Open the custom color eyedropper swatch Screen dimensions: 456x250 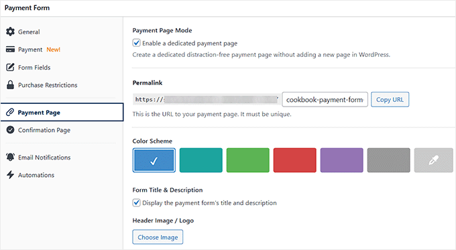click(434, 160)
